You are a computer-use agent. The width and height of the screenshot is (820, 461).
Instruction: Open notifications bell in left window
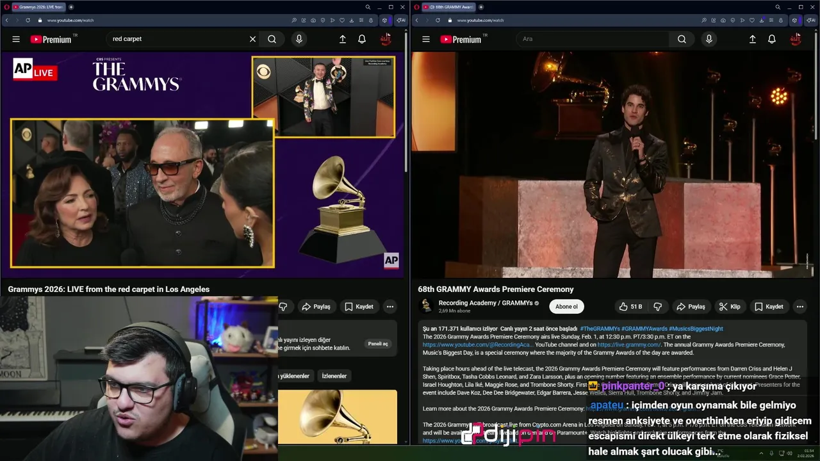(x=362, y=39)
